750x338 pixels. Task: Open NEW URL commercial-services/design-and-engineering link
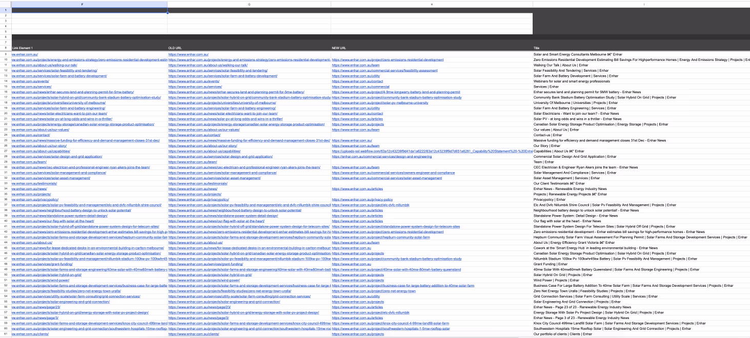click(381, 156)
